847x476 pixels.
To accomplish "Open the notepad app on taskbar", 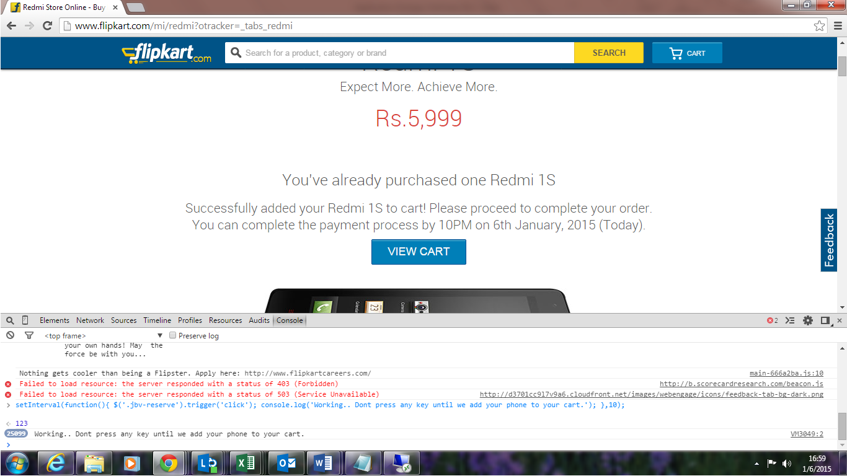I will click(x=362, y=464).
